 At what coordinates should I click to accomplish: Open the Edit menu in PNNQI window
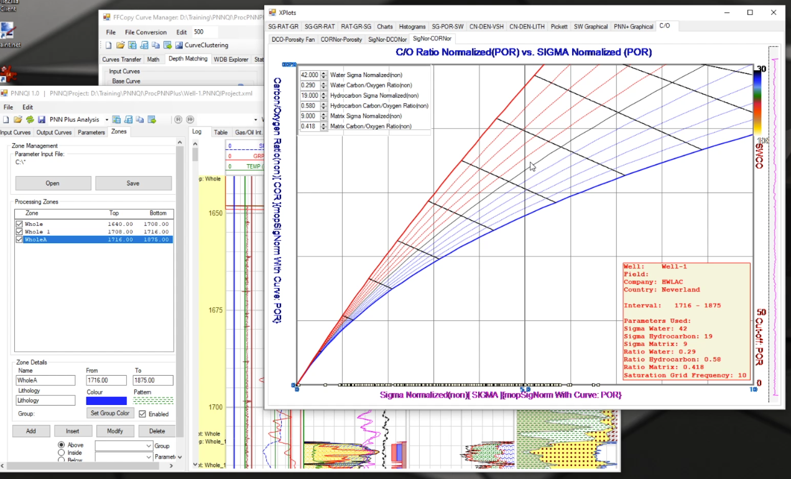[x=27, y=107]
